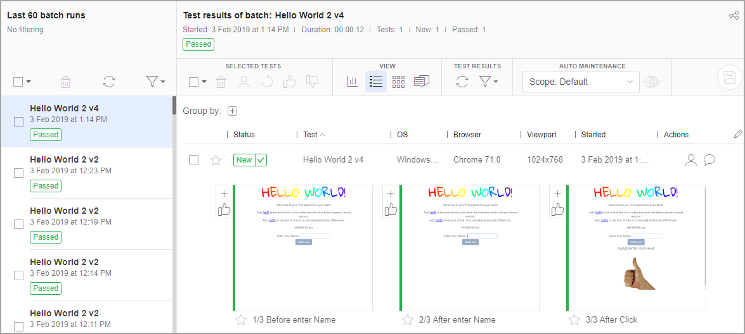Sort by the Test column header
Screen dimensions: 745x334
310,135
